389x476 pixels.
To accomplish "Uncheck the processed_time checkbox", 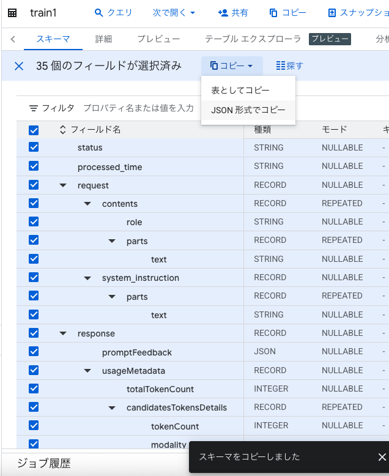I will 34,166.
